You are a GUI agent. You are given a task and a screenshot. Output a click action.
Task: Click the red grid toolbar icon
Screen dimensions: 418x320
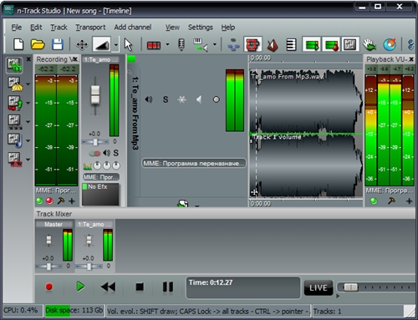point(154,45)
